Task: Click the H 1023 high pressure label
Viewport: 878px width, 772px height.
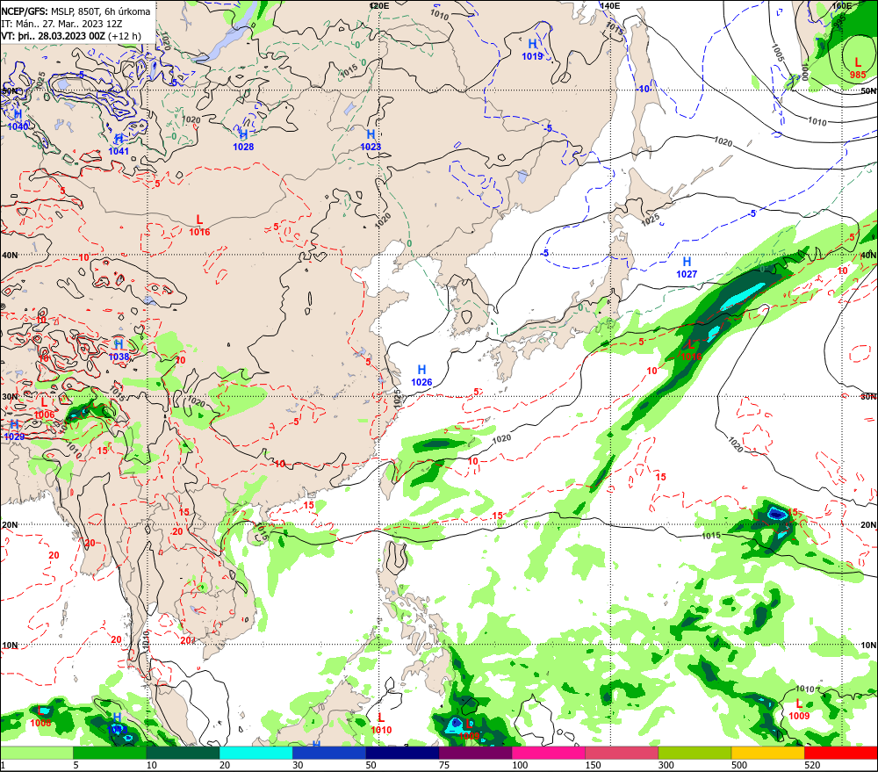Action: [x=371, y=141]
